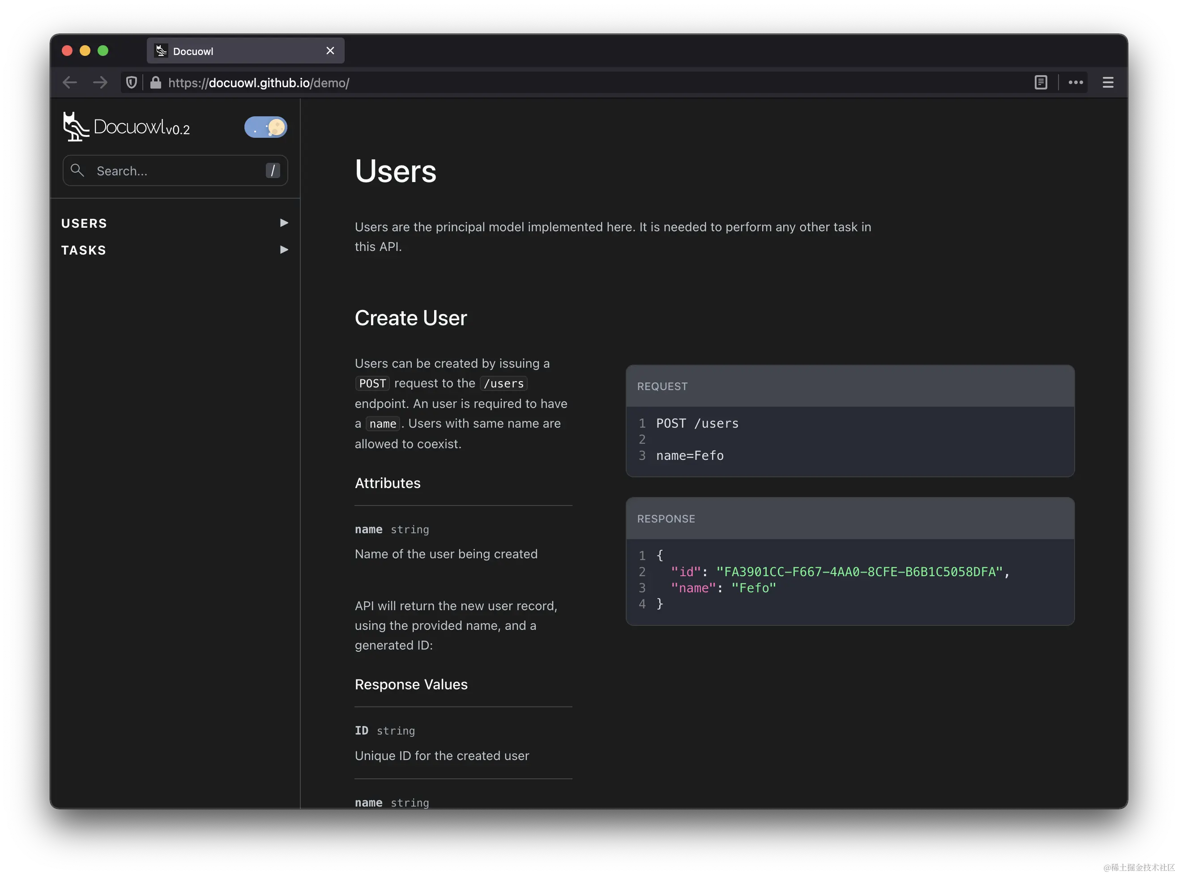Screen dimensions: 1178x875
Task: Click the Docuowl owl logo
Action: tap(75, 127)
